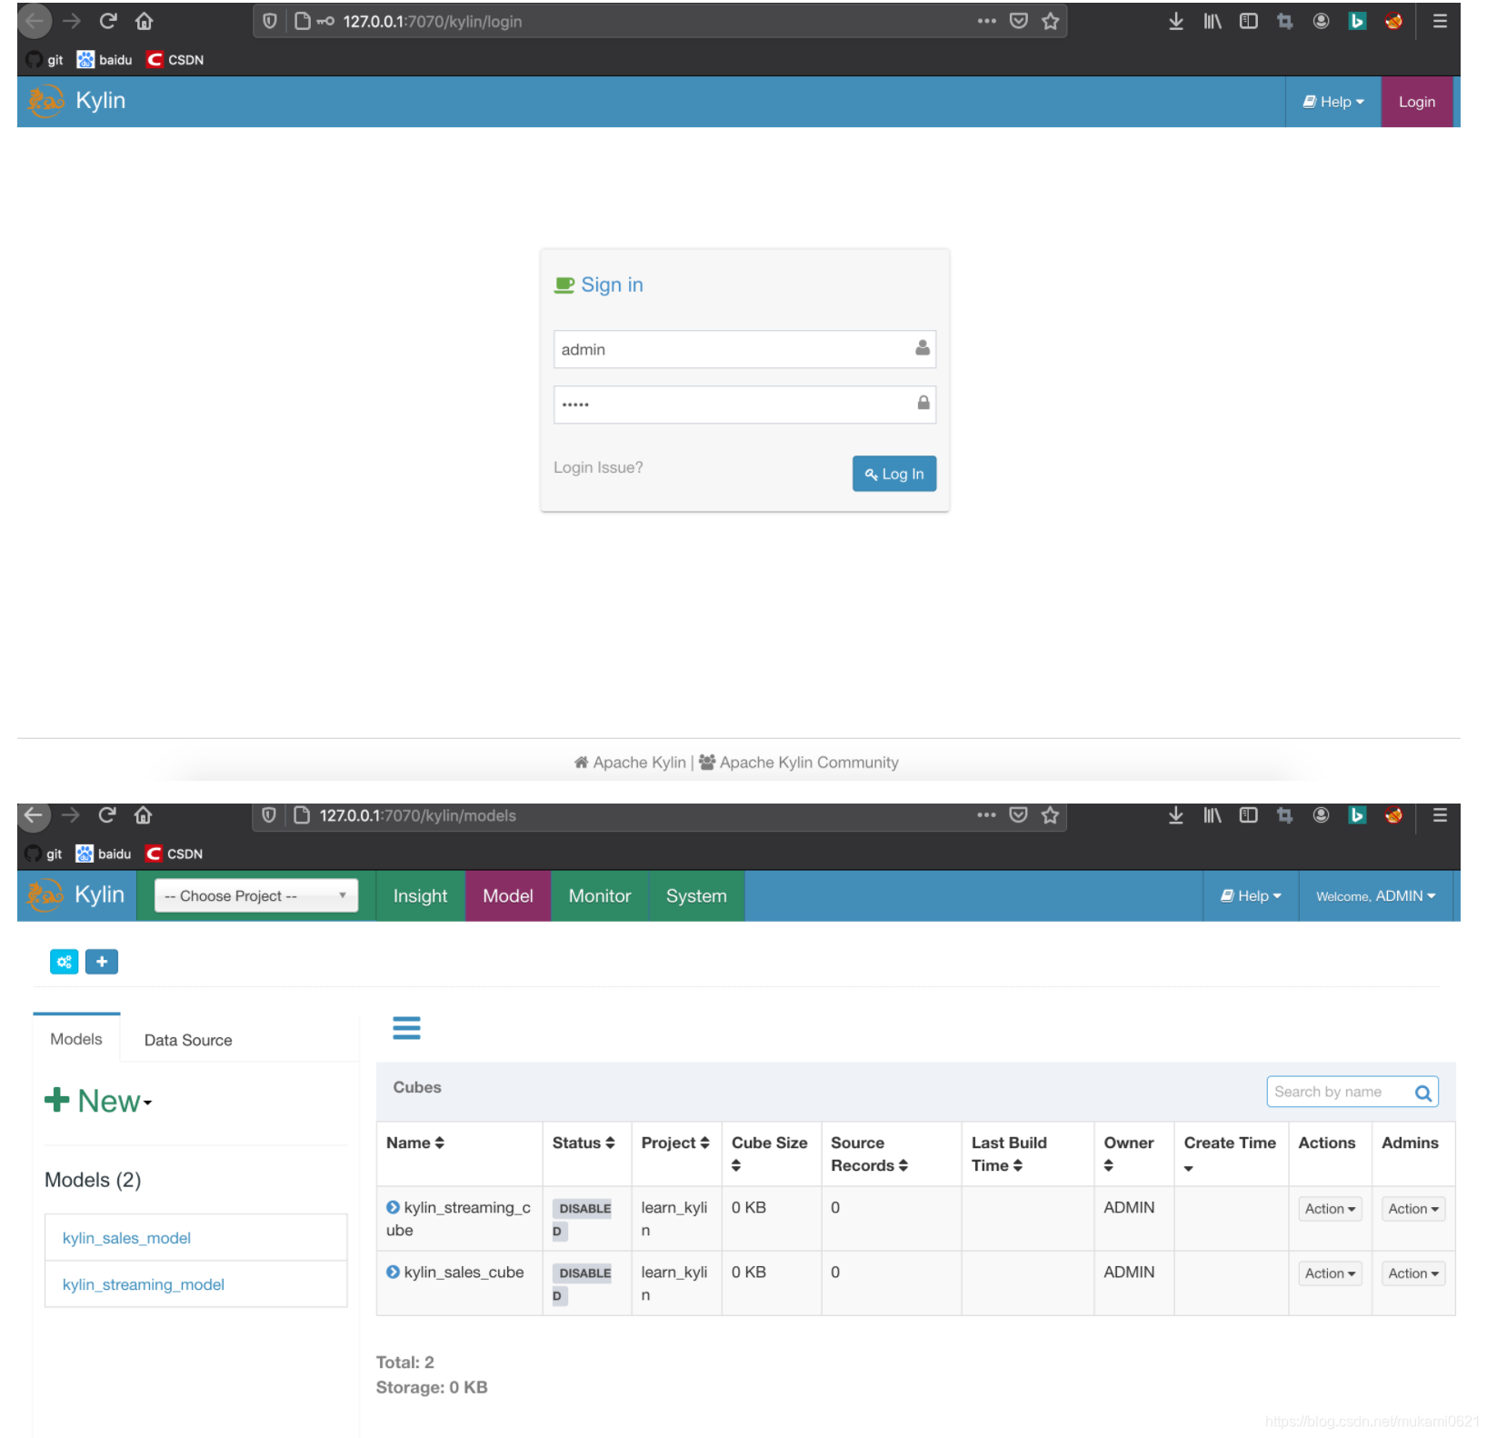Focus the password field

[x=744, y=404]
